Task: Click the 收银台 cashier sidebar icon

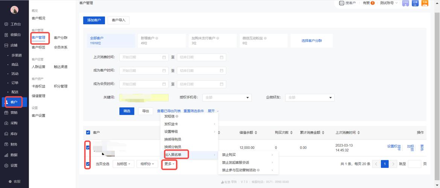Action: [6, 35]
